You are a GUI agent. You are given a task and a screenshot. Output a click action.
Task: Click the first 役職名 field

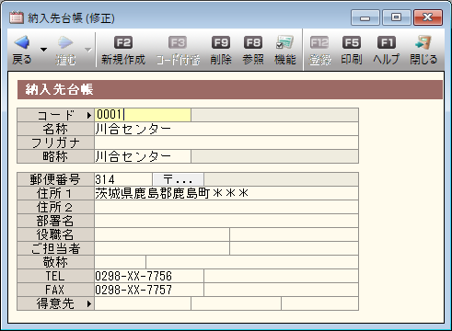pos(162,234)
